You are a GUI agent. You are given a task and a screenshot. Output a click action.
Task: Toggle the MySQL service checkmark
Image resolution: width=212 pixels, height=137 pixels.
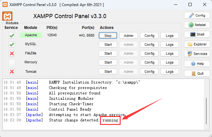tap(12, 45)
